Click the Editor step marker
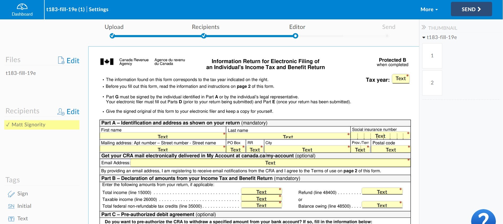 pyautogui.click(x=295, y=36)
